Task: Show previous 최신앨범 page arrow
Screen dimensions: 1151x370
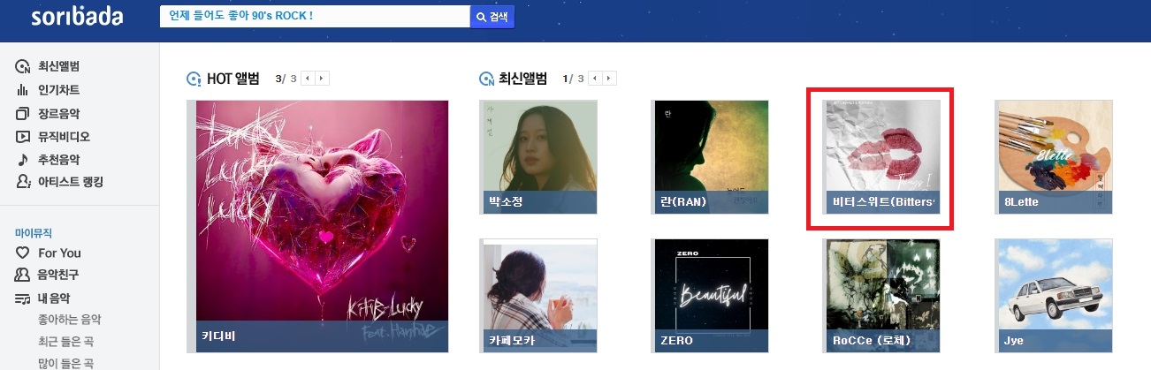Action: pos(597,79)
